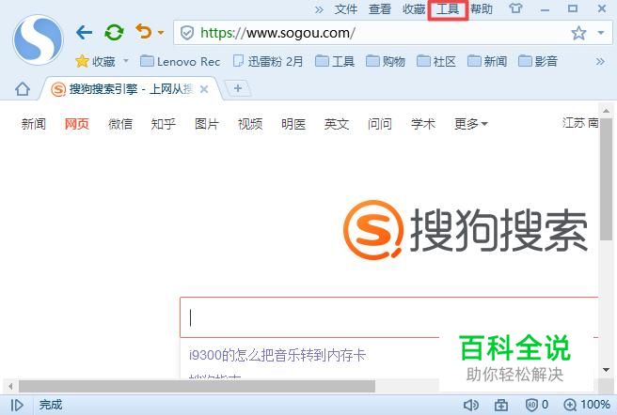Go to 新闻 in page navigation

pyautogui.click(x=34, y=124)
